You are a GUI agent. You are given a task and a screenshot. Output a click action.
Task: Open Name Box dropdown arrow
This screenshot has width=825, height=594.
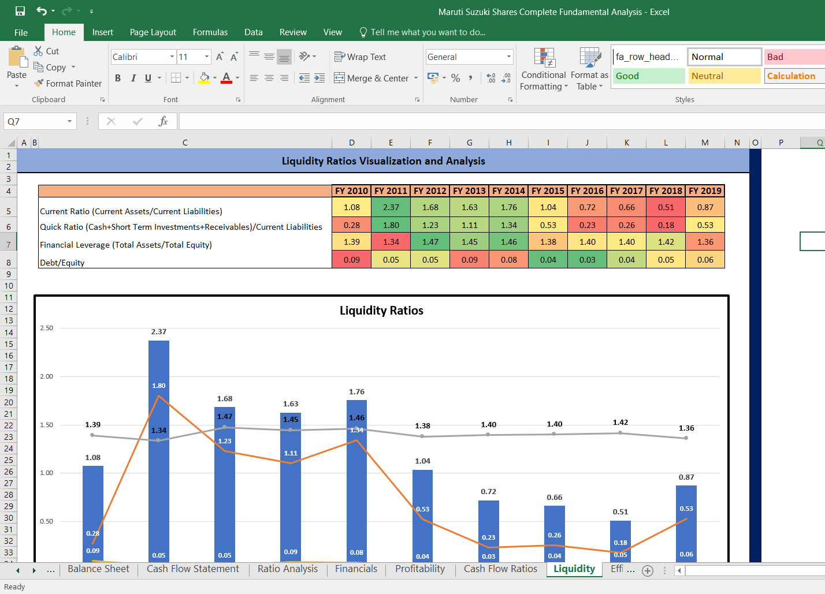point(69,121)
